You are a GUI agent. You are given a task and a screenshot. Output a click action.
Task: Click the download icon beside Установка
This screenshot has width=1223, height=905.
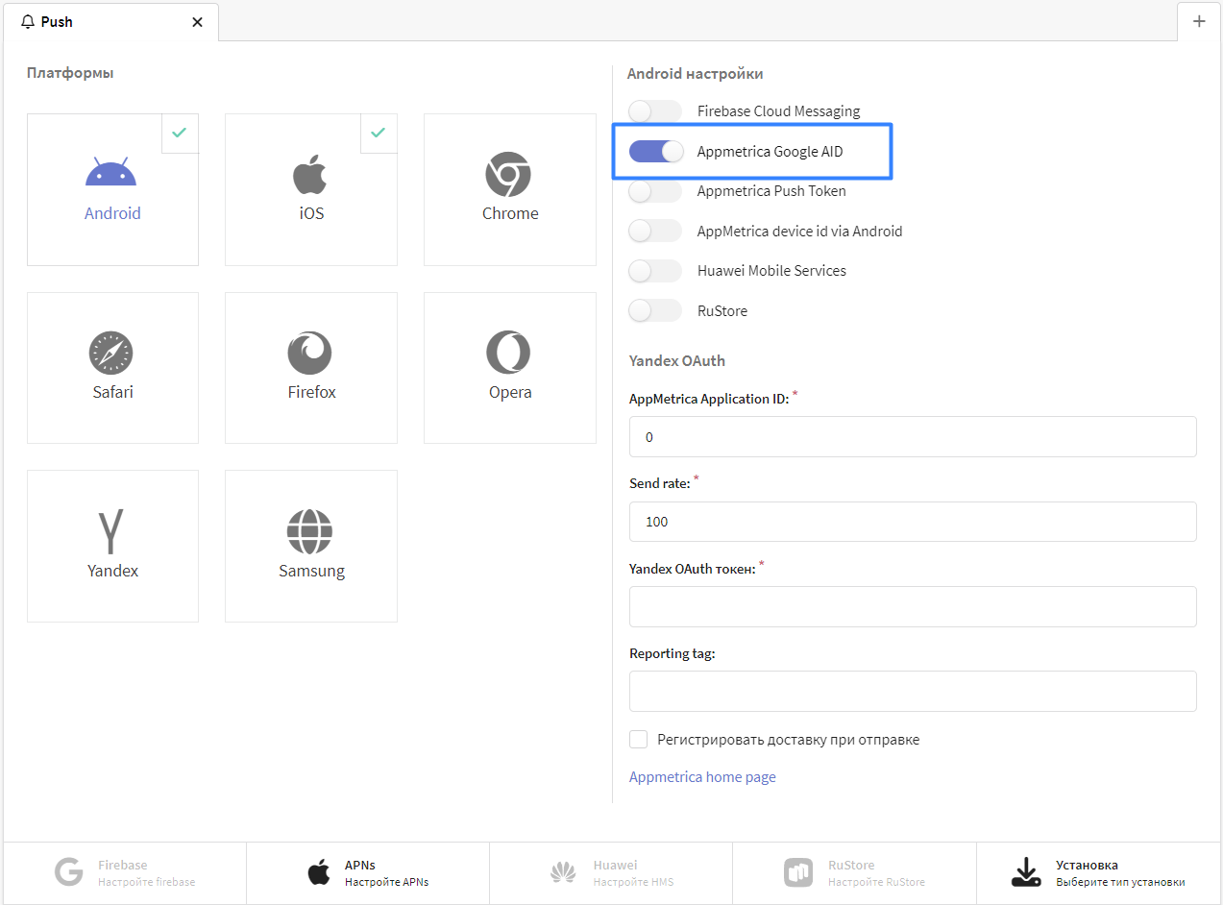click(1026, 872)
